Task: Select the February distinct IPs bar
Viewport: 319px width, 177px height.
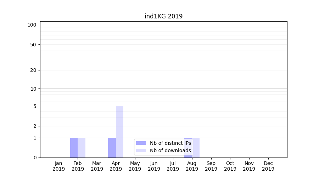Action: tap(74, 147)
